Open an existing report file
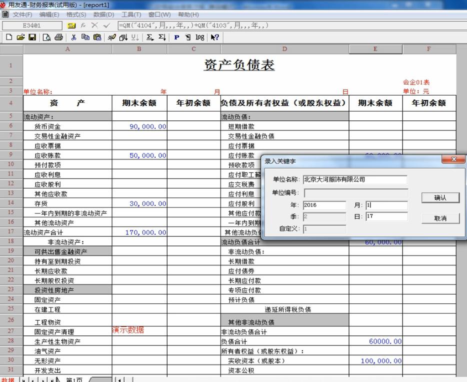Screen dimensions: 467x382 coord(20,36)
